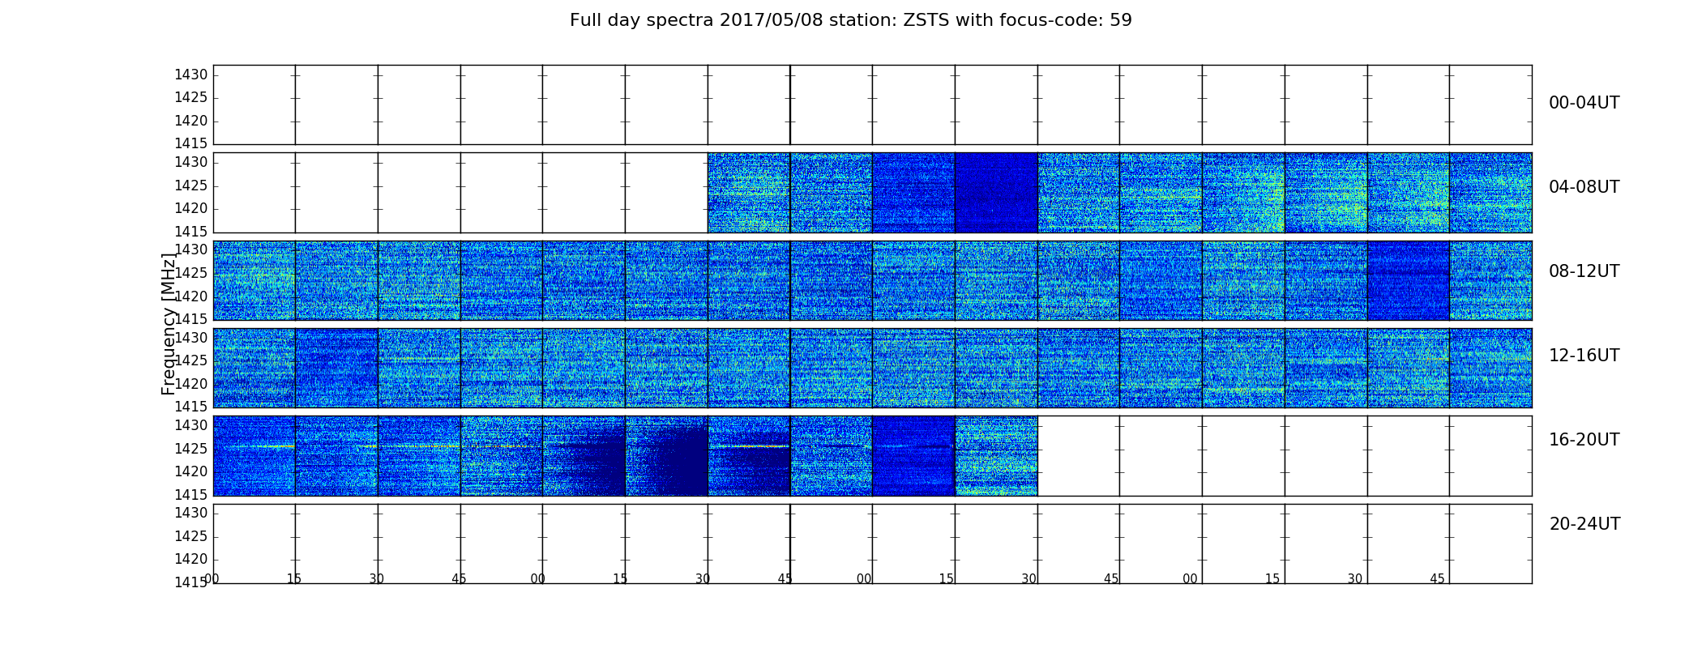This screenshot has height=648, width=1702.
Task: Select the 1415 tick of the 04-08UT row
Action: 191,232
